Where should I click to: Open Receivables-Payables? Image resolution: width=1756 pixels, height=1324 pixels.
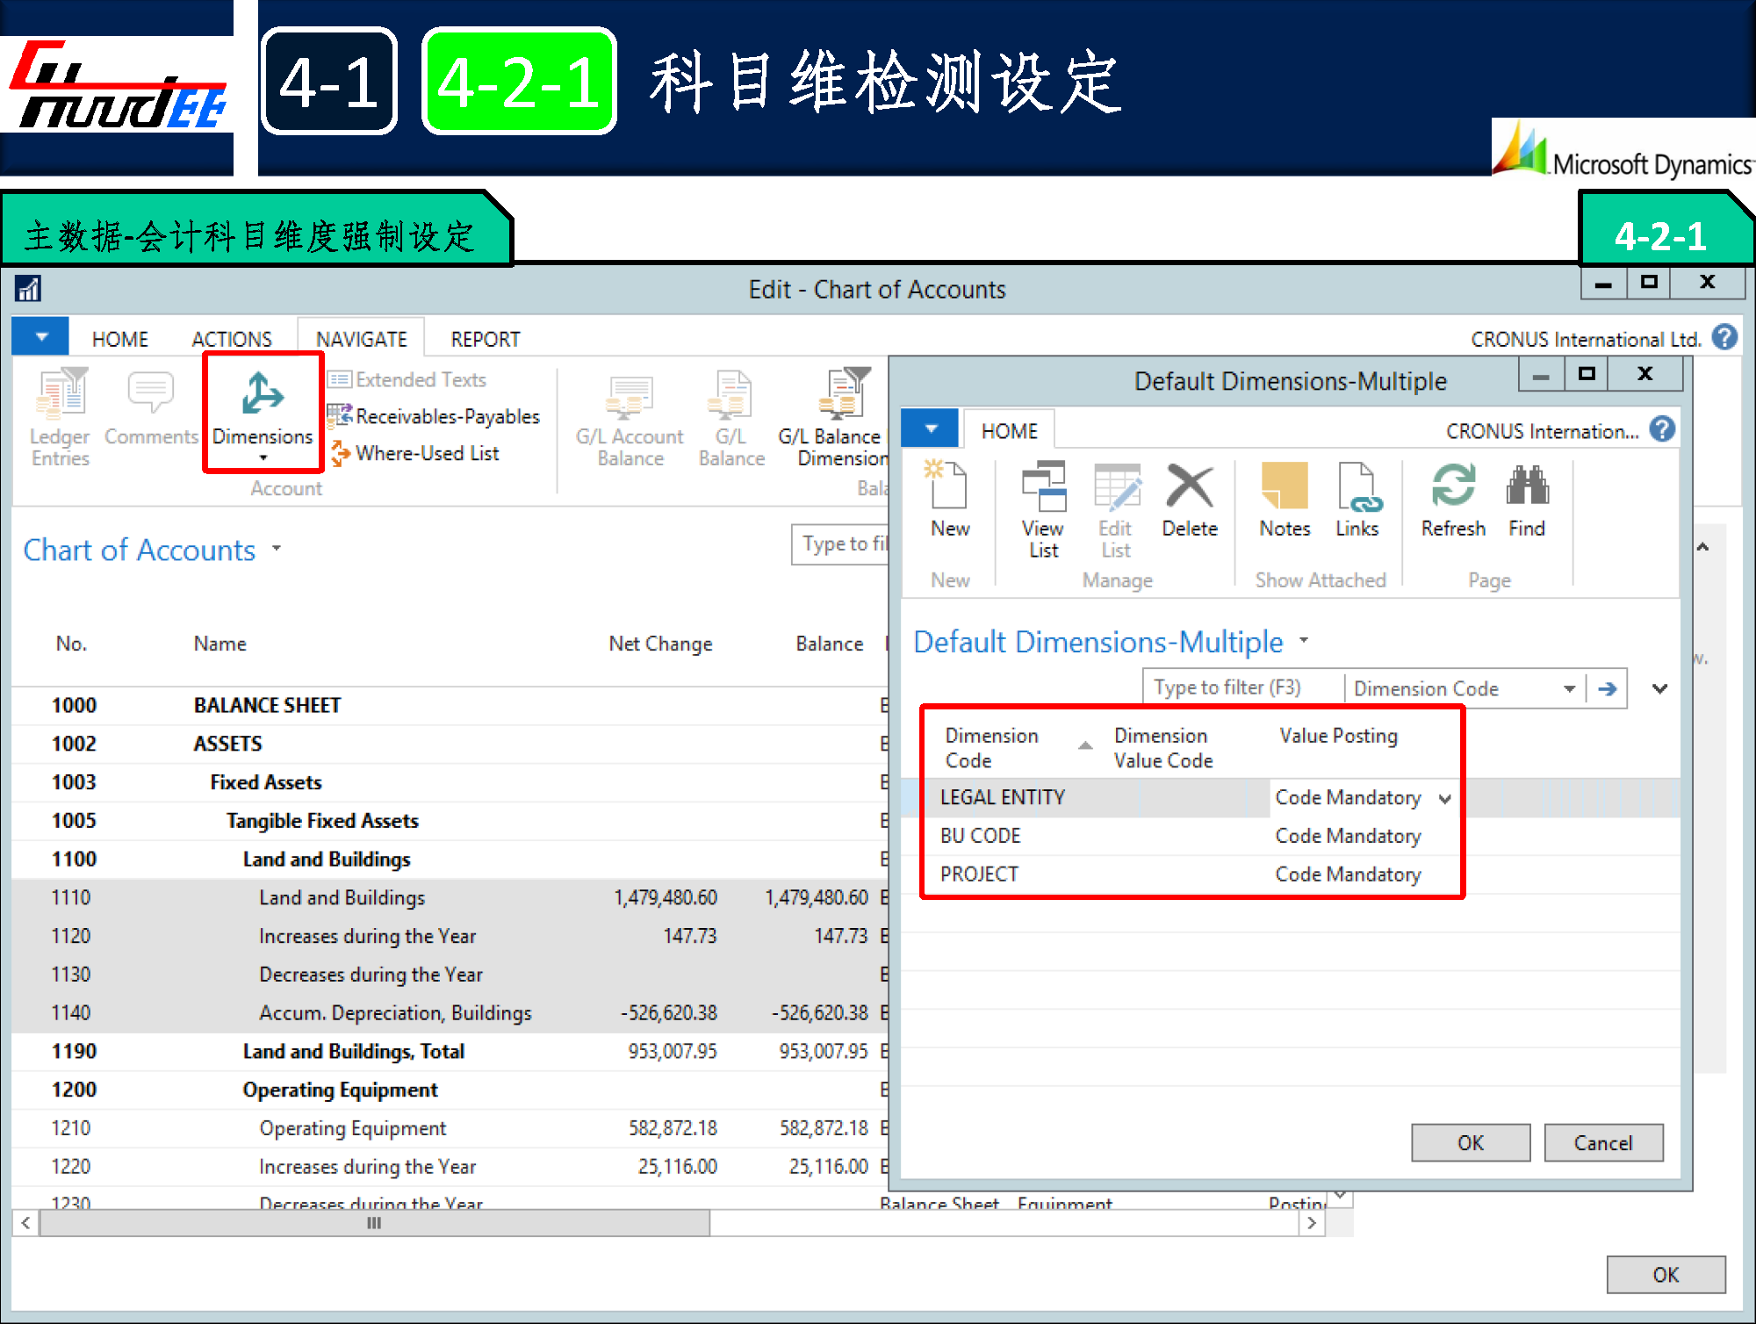point(446,416)
